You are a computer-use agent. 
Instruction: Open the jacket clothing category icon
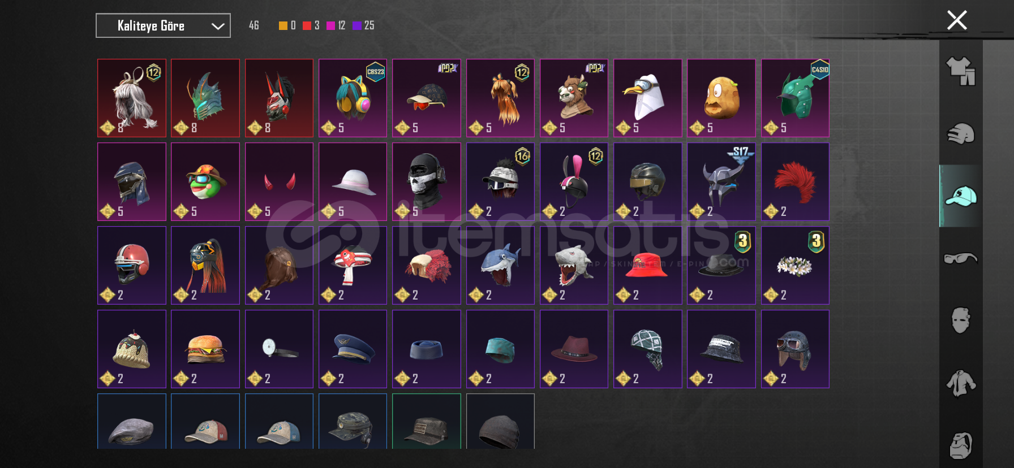961,383
